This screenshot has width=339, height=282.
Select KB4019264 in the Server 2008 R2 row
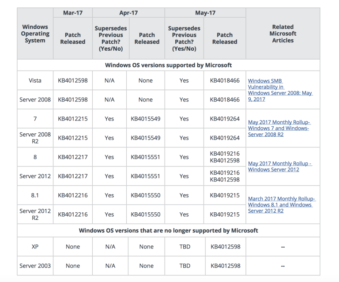coord(225,138)
